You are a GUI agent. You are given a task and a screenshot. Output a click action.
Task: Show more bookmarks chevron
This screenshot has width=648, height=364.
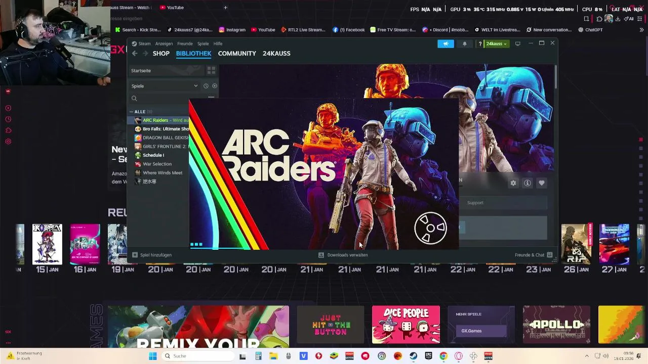coord(641,30)
